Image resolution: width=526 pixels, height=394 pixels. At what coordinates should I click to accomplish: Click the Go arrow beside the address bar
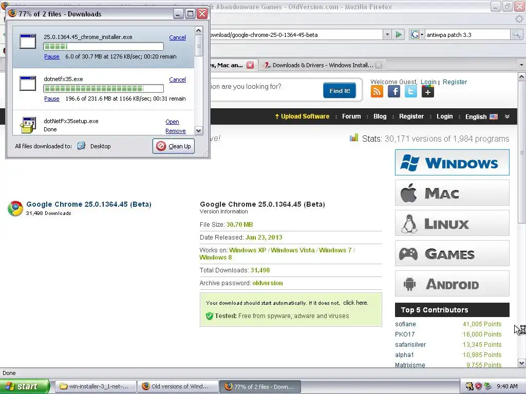(399, 34)
